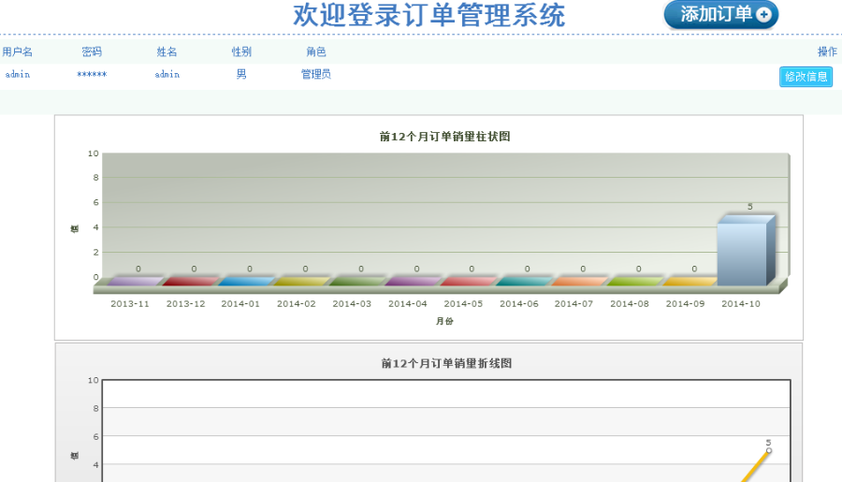Select the 姓名 column header
Image resolution: width=842 pixels, height=482 pixels.
[x=167, y=51]
